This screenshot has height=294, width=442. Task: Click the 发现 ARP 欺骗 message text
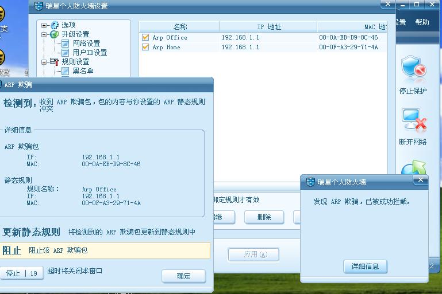(362, 202)
